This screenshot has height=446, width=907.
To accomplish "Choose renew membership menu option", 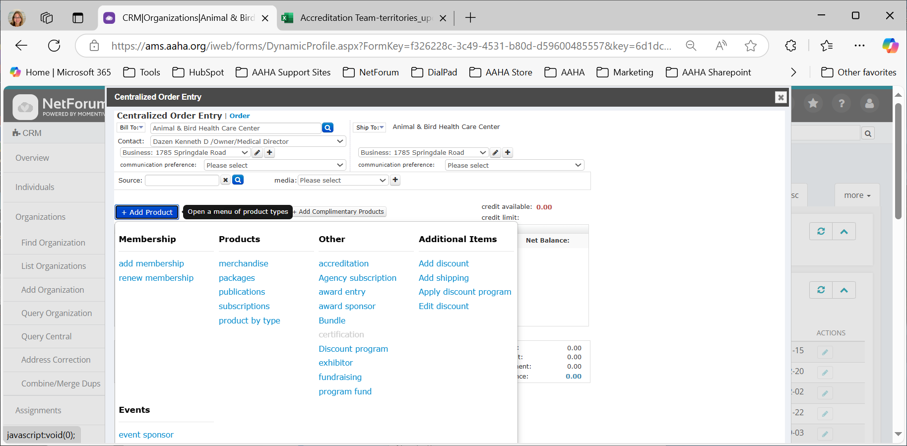I will [x=156, y=278].
